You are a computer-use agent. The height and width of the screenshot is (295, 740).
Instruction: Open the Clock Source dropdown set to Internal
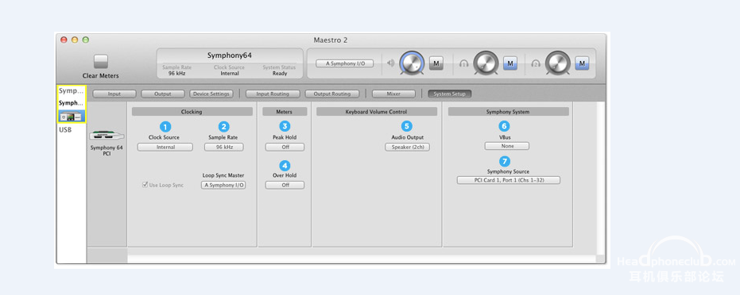pos(165,147)
